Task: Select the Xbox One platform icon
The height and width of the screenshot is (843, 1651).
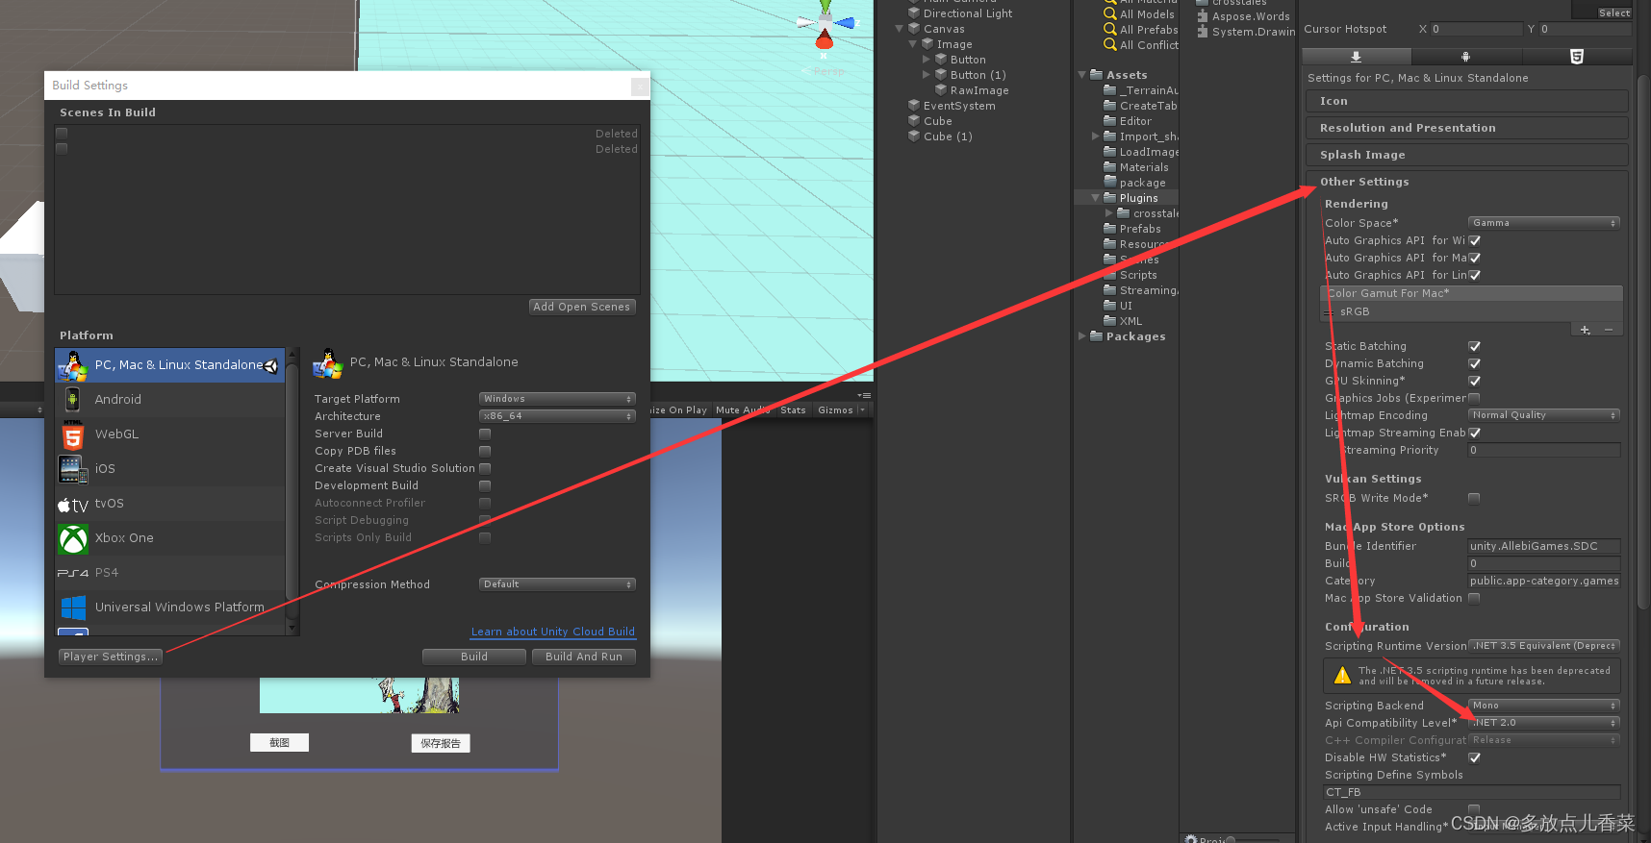Action: click(x=73, y=538)
